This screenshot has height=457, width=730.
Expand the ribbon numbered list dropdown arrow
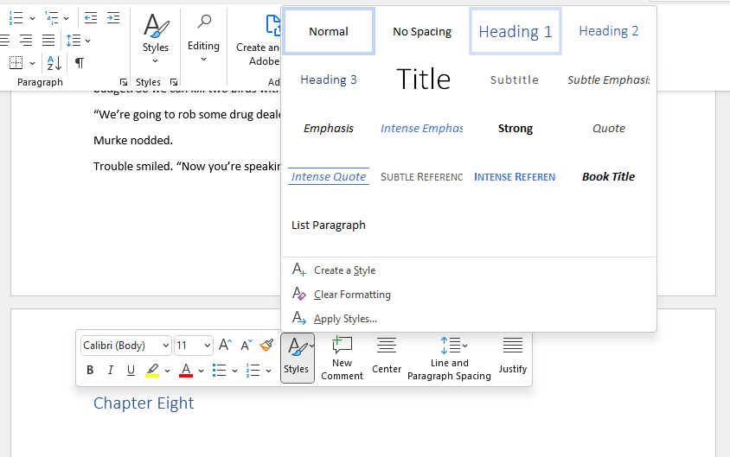pyautogui.click(x=32, y=18)
